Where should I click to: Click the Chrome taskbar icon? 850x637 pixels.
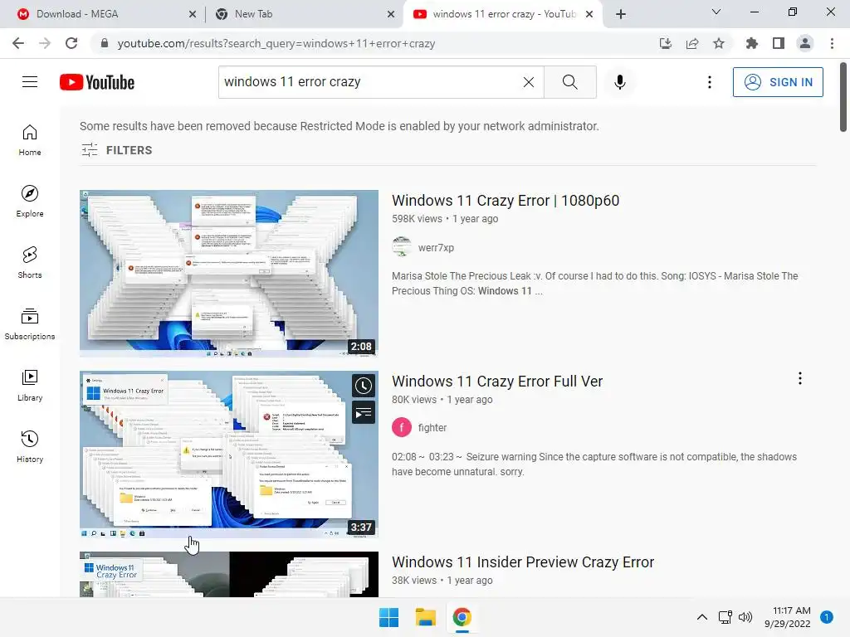coord(462,617)
